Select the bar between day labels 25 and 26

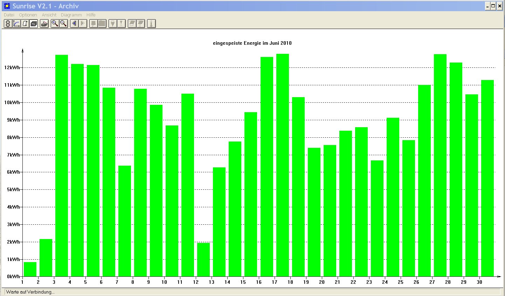click(x=409, y=208)
